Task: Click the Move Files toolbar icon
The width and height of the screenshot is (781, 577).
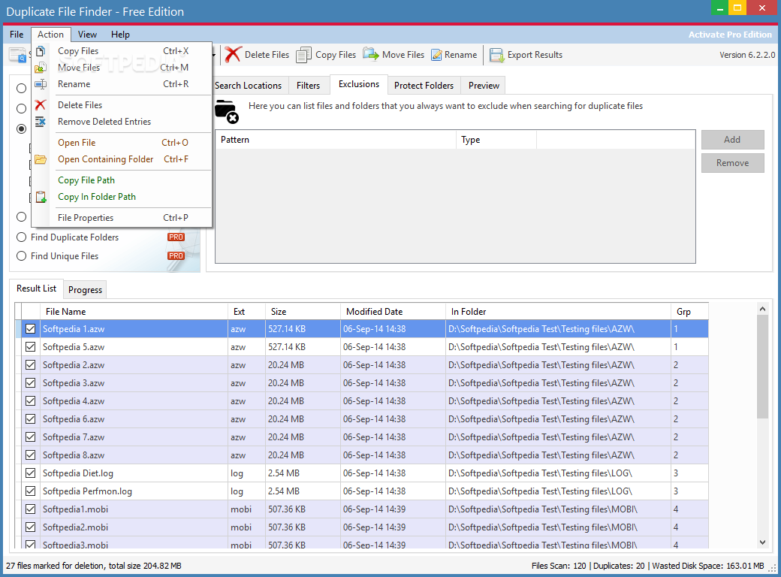Action: [370, 54]
